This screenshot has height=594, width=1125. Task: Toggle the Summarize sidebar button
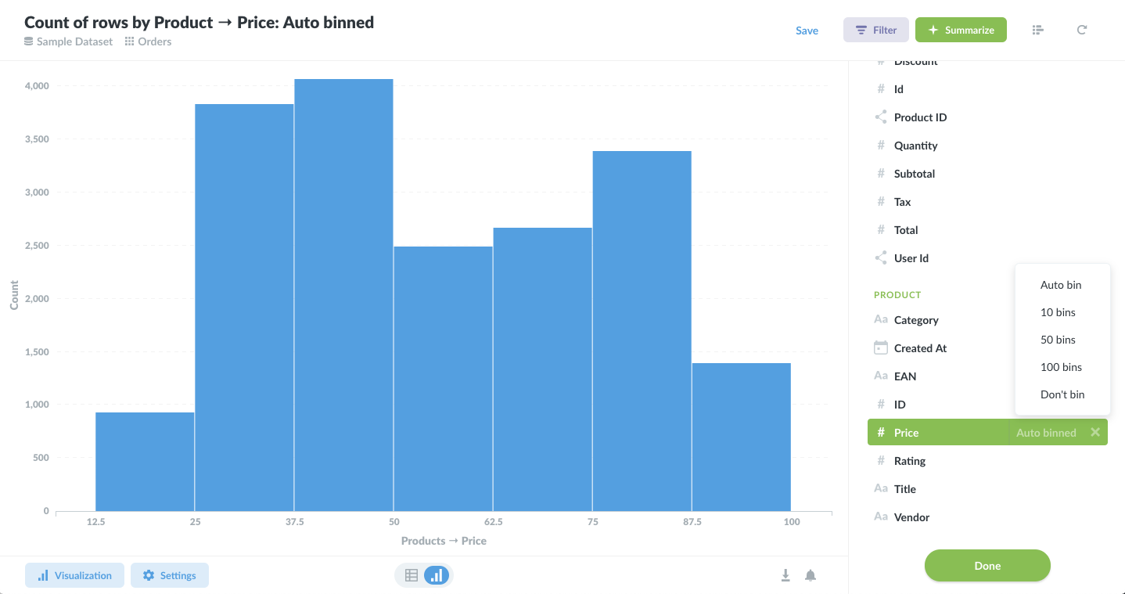click(x=961, y=30)
